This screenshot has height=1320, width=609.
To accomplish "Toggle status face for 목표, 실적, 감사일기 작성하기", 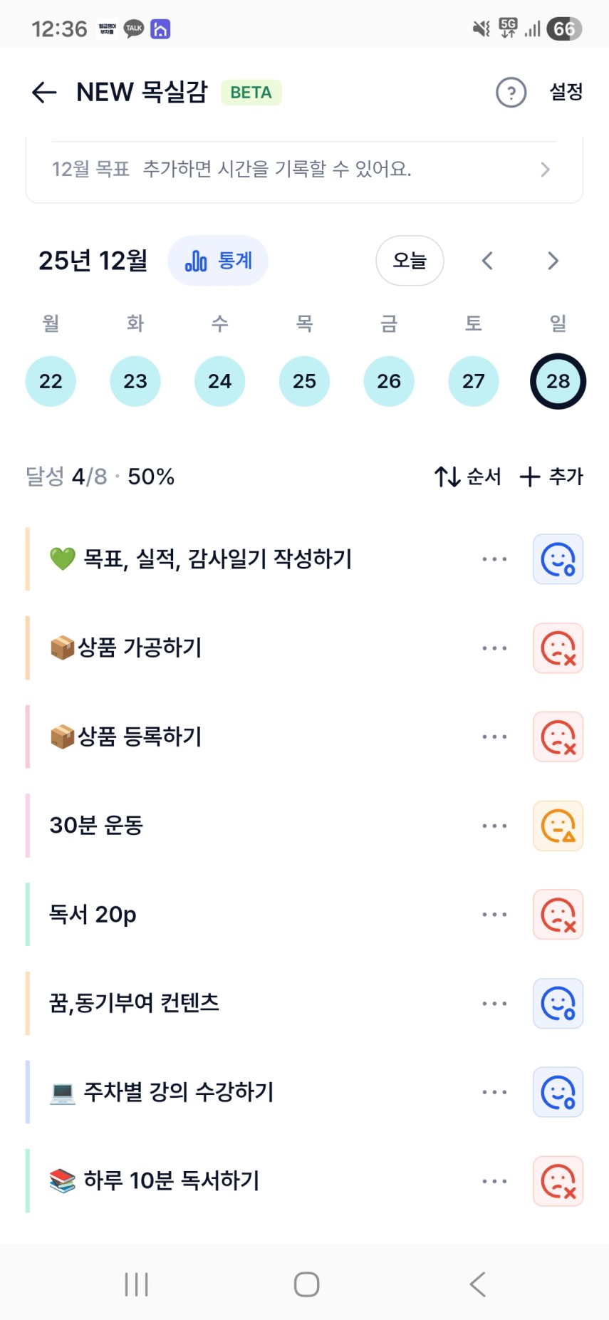I will point(558,559).
